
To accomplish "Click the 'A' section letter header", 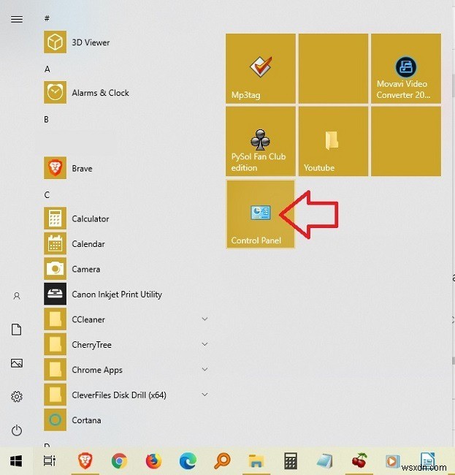I will pos(47,69).
